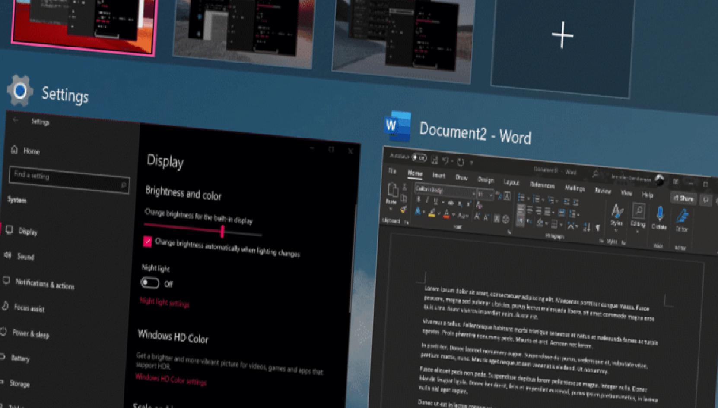Open Night light settings link
This screenshot has height=408, width=718.
(x=164, y=302)
